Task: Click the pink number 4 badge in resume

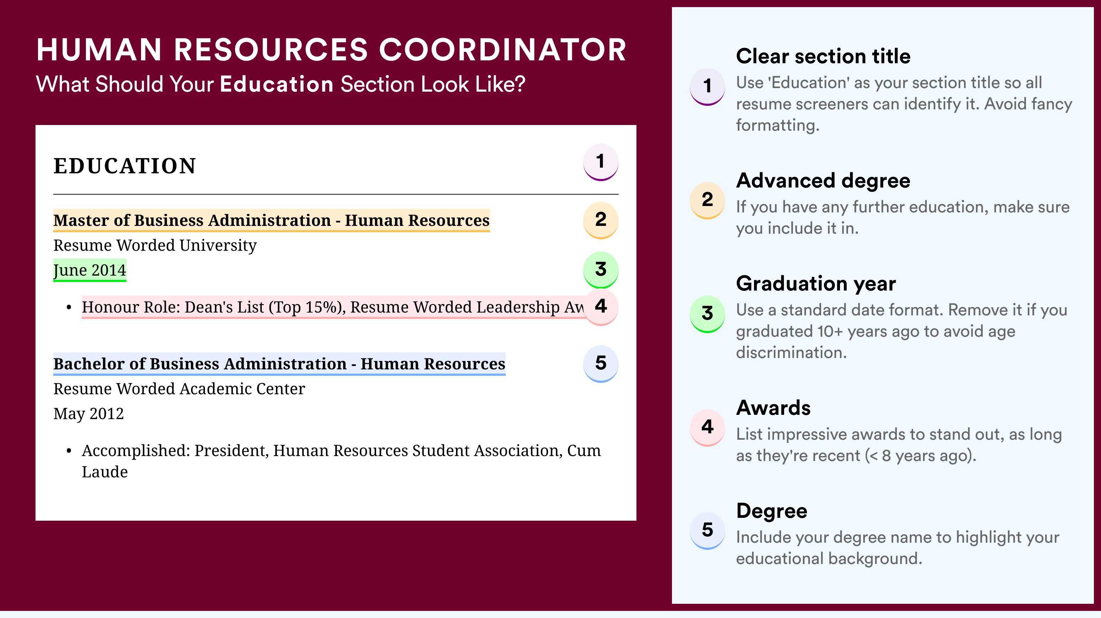Action: (601, 307)
